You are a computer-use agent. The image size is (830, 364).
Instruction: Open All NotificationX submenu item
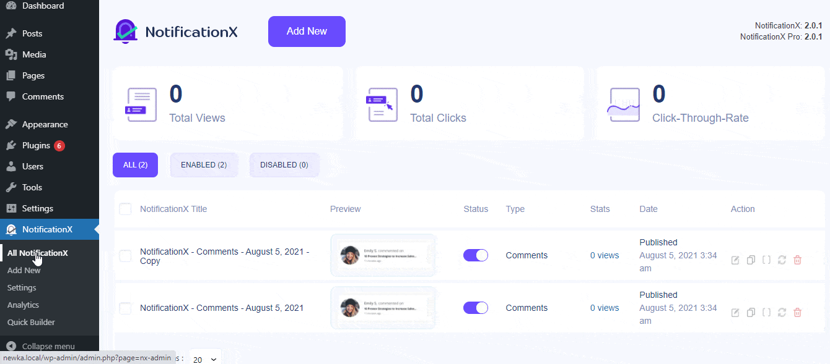[x=38, y=253]
